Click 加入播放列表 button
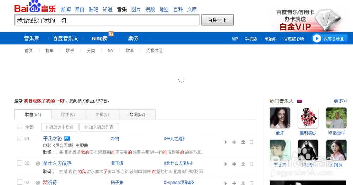 99,127
